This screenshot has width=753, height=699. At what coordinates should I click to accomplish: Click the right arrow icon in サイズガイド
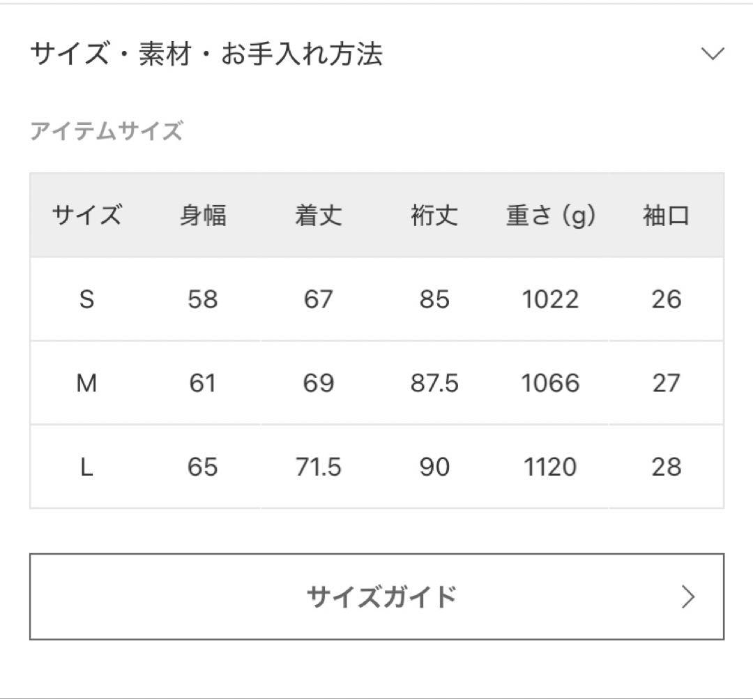687,596
